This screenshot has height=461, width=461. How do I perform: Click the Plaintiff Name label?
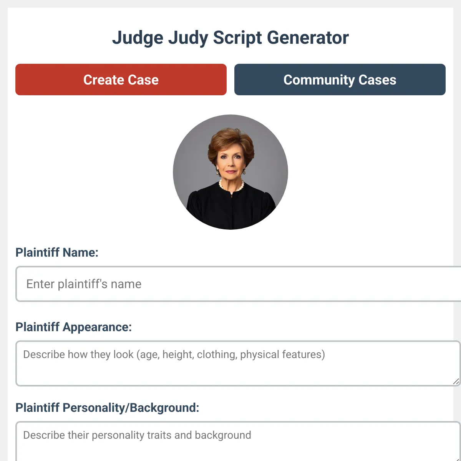point(57,253)
